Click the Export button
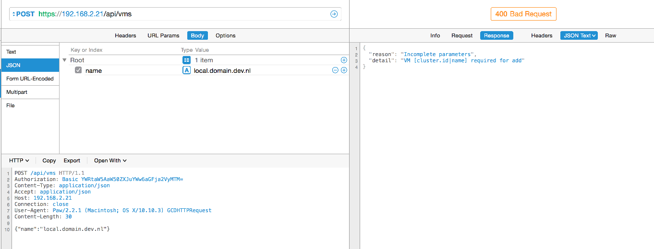This screenshot has height=249, width=654. pos(72,160)
